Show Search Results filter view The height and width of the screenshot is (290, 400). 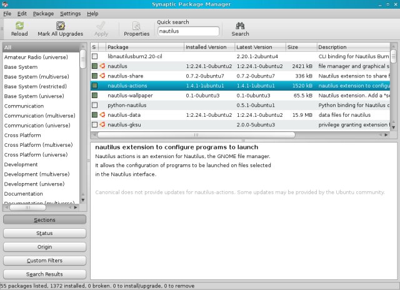coord(44,274)
